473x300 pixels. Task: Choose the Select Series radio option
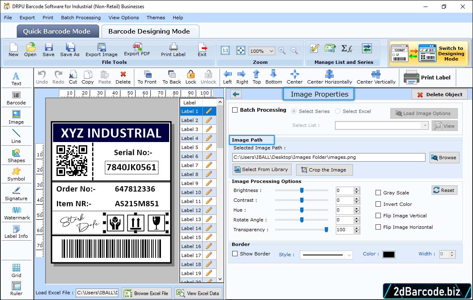[294, 111]
